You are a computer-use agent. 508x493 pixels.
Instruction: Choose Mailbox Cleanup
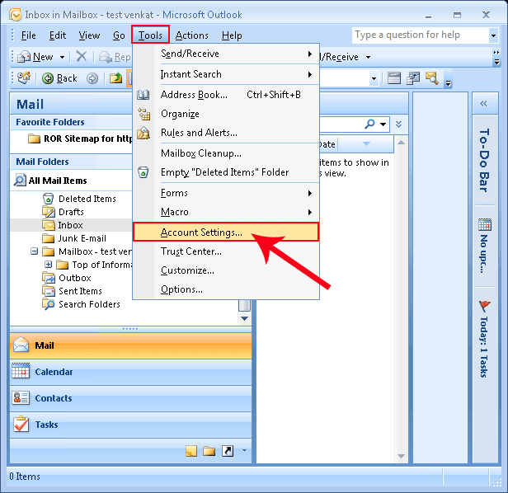[226, 153]
